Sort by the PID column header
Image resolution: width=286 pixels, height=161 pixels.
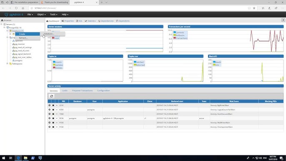pyautogui.click(x=63, y=101)
